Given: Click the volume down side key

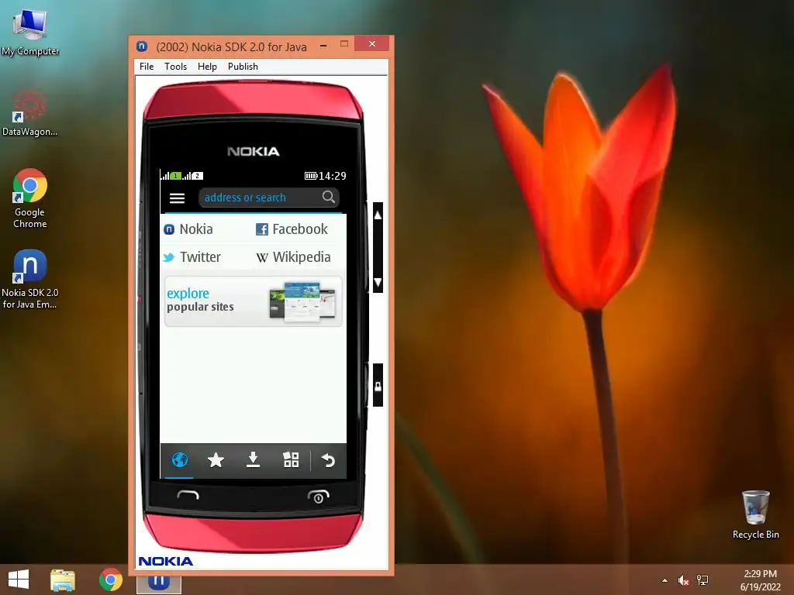Looking at the screenshot, I should pos(378,282).
